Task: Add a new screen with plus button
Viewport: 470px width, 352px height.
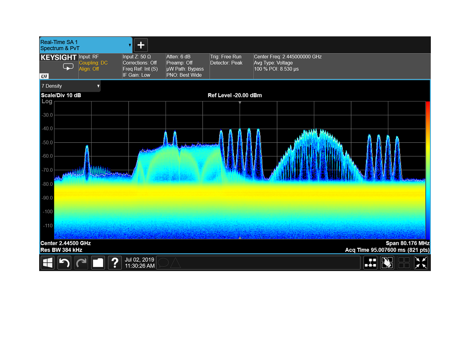Action: click(141, 45)
